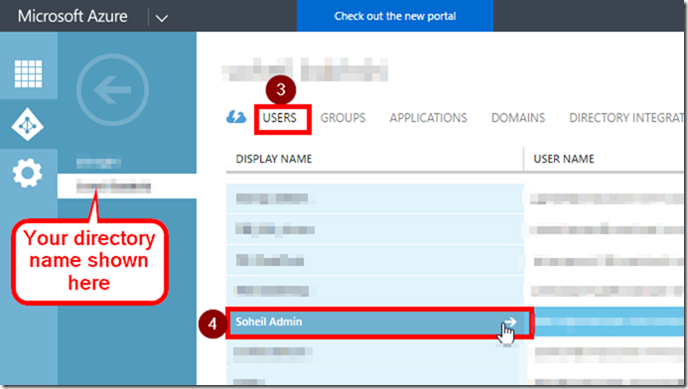Switch to the DOMAINS tab
Image resolution: width=688 pixels, height=389 pixels.
(518, 117)
